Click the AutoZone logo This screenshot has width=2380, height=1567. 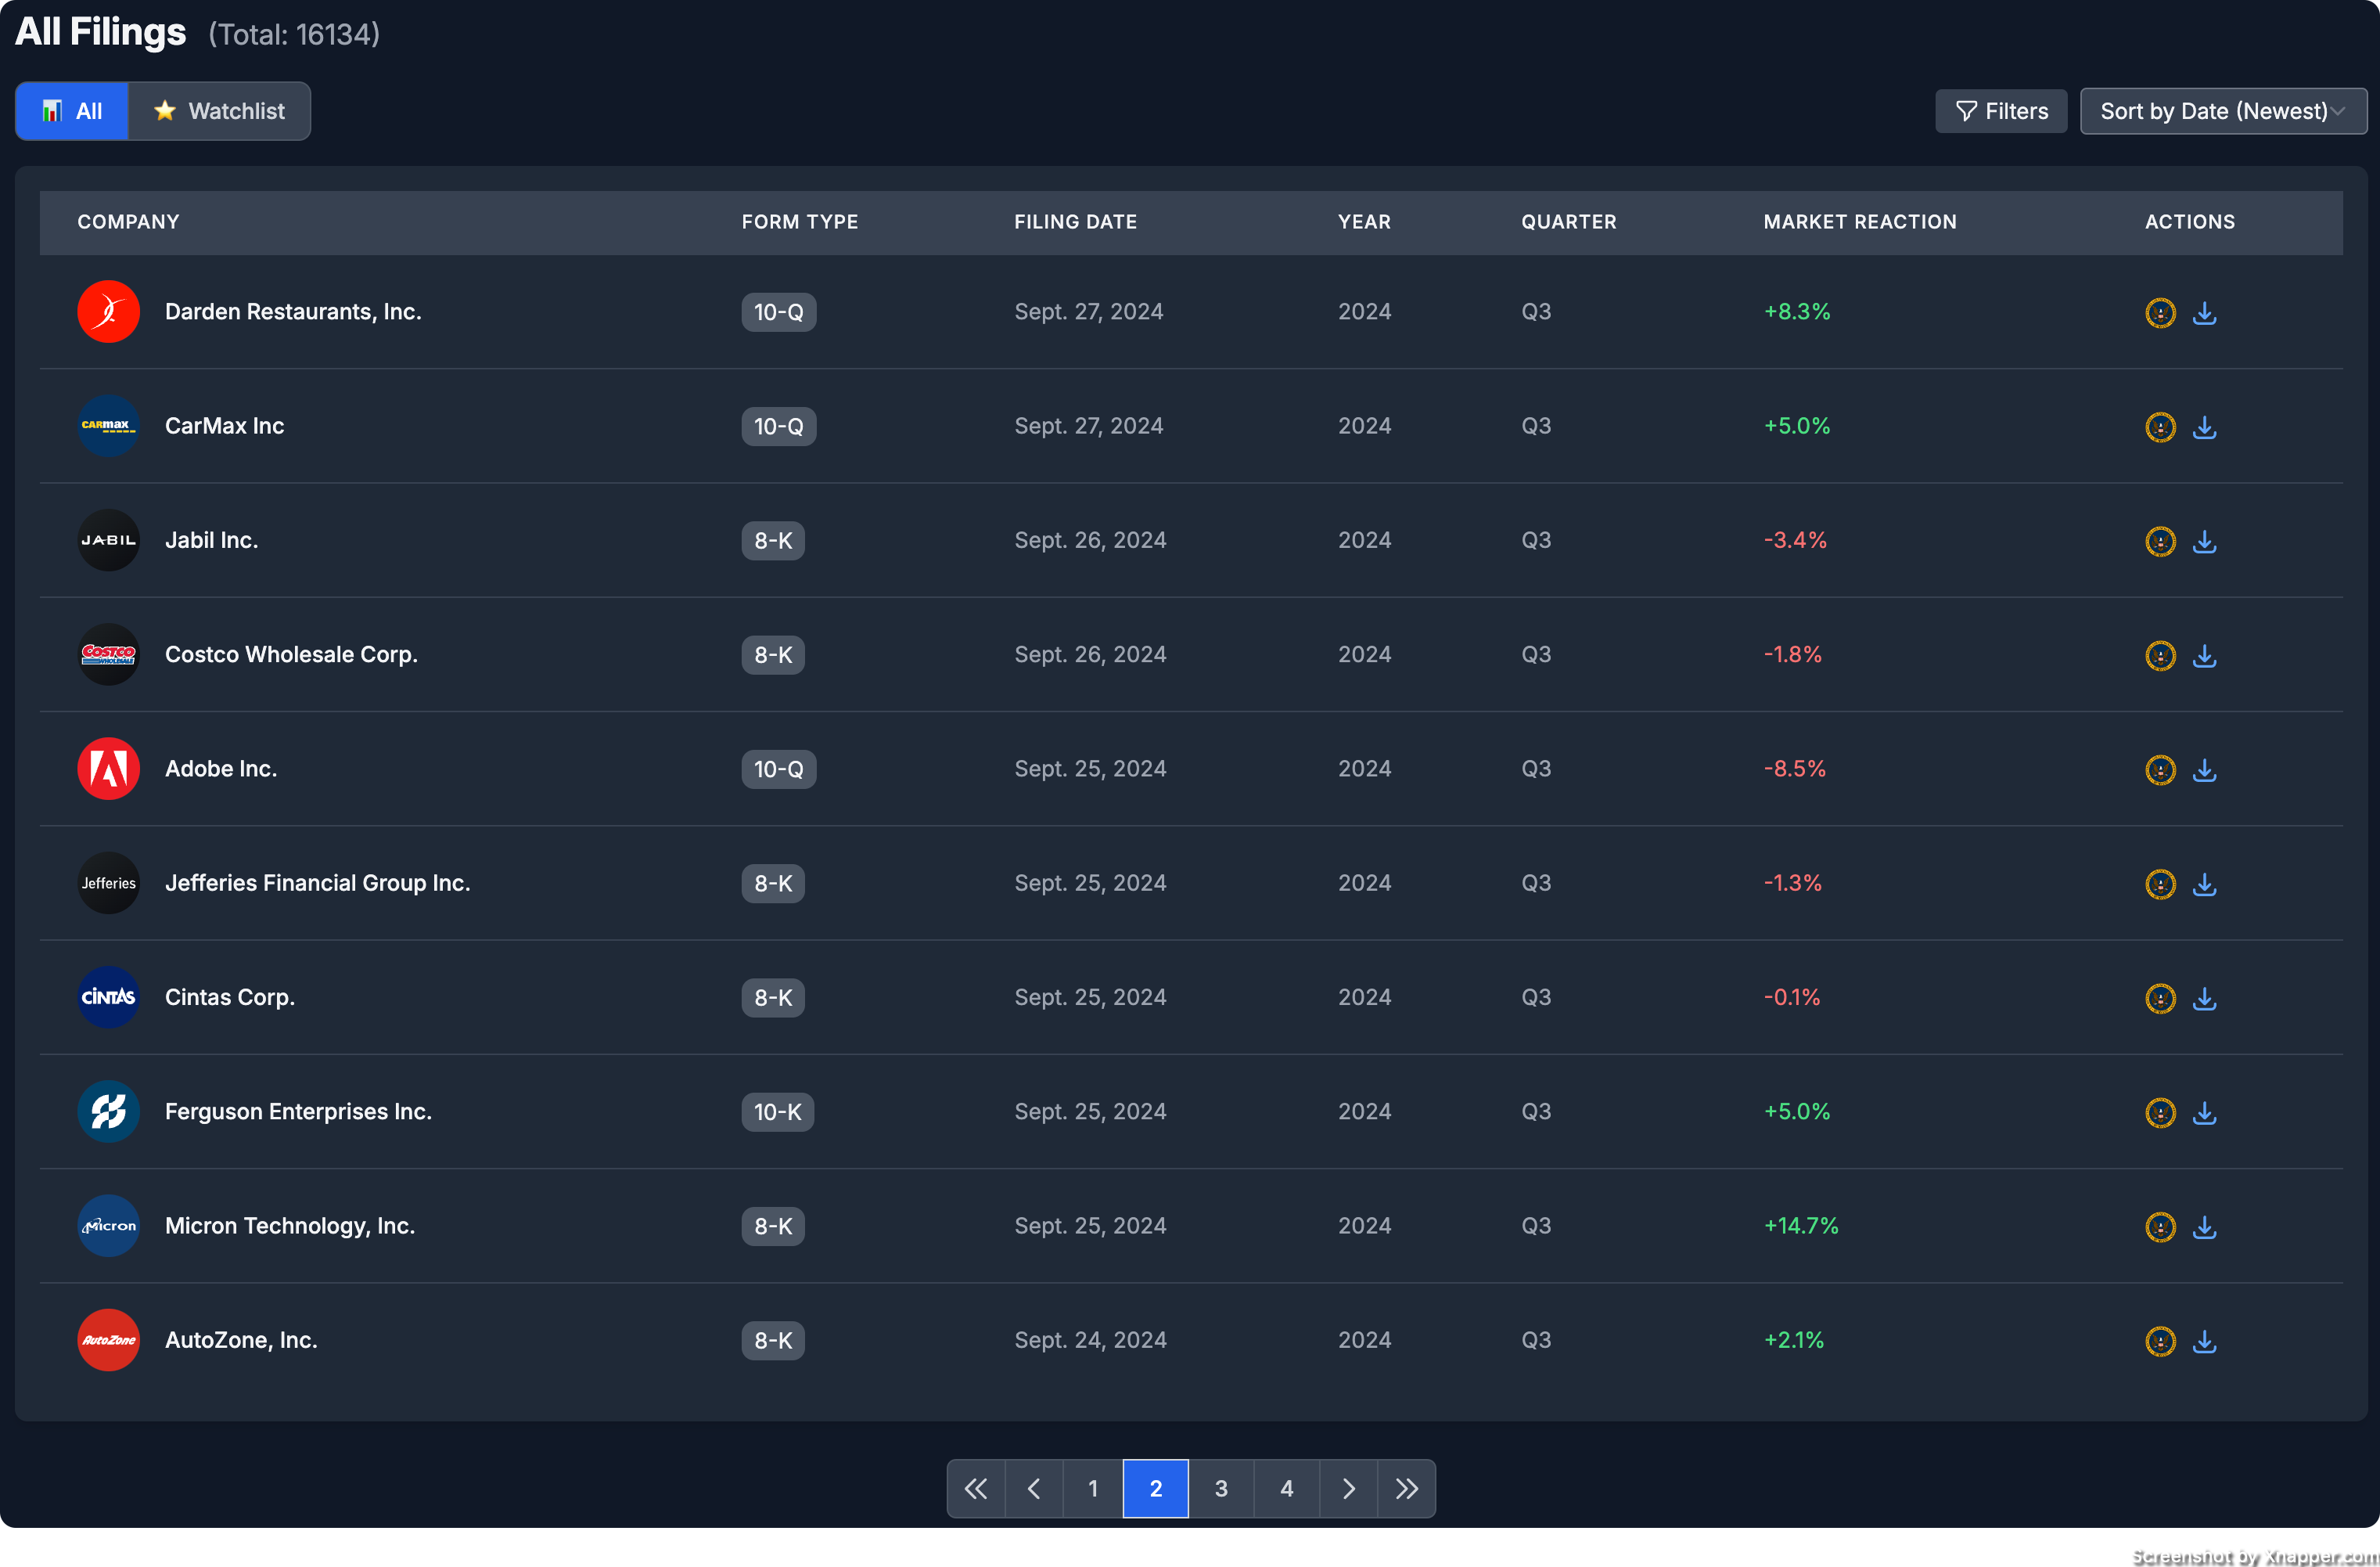108,1340
